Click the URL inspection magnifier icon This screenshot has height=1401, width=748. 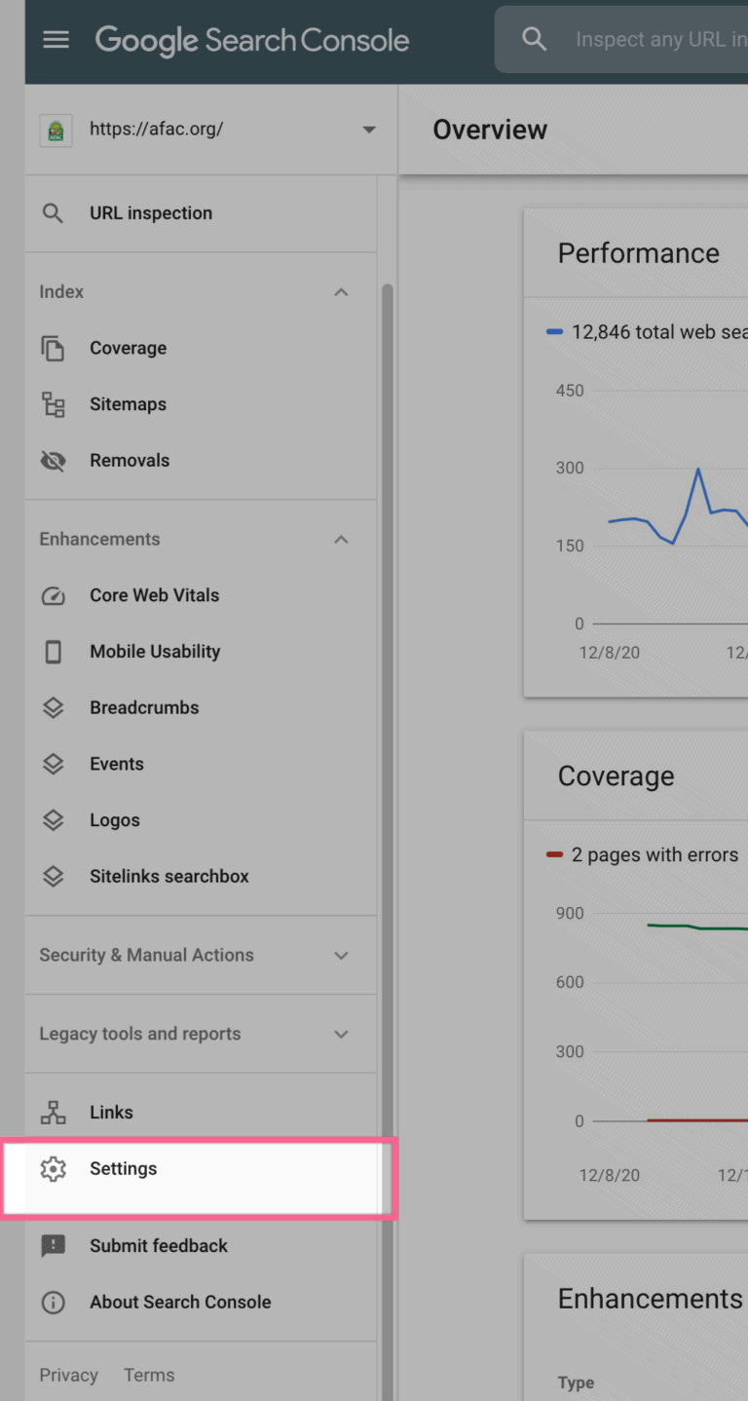(x=54, y=213)
